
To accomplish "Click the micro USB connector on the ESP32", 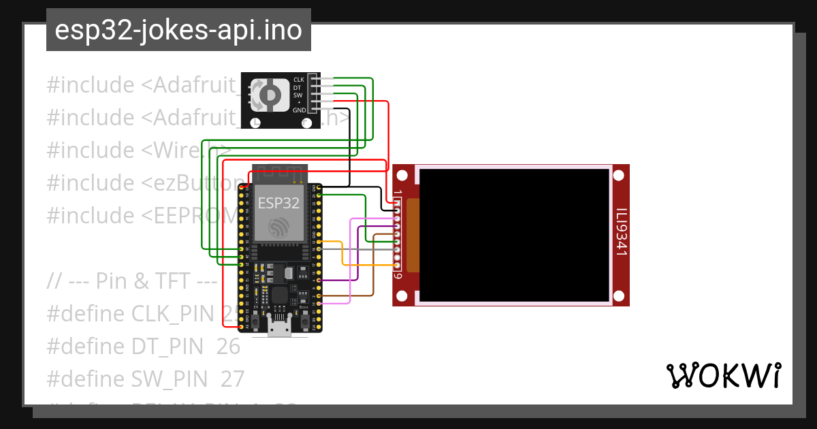I will coord(279,325).
